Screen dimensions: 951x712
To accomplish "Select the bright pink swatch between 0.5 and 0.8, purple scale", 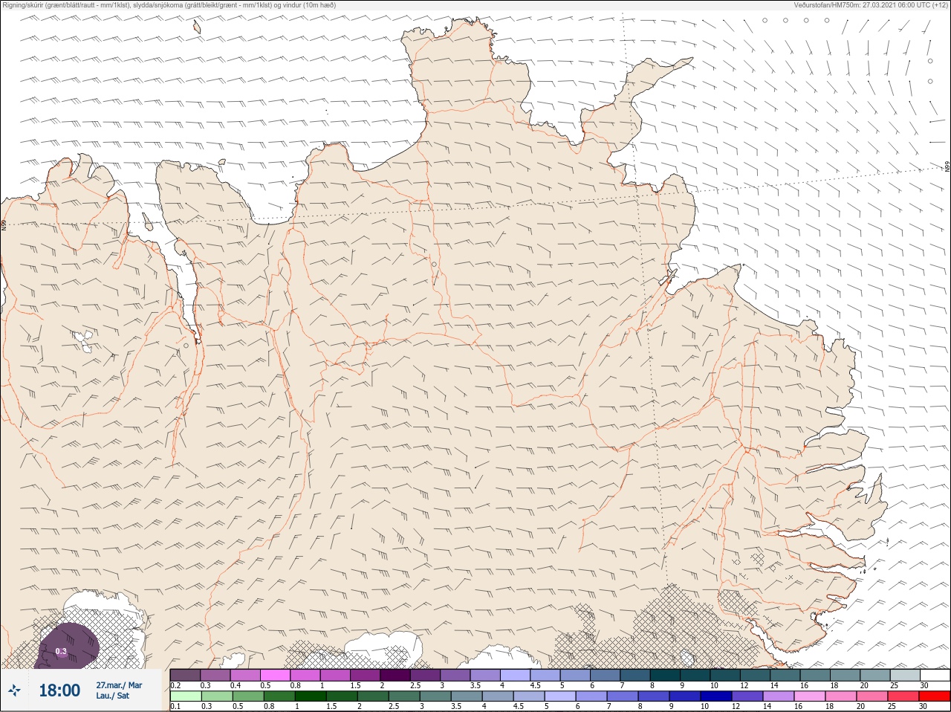I will [276, 675].
